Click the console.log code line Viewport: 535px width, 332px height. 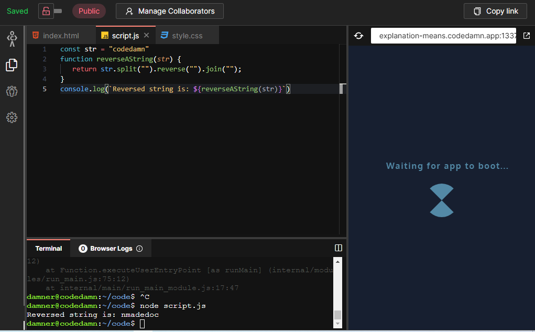(x=176, y=89)
